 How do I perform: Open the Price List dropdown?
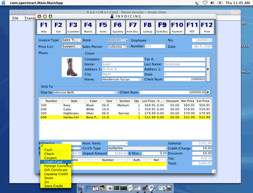[x=72, y=46]
